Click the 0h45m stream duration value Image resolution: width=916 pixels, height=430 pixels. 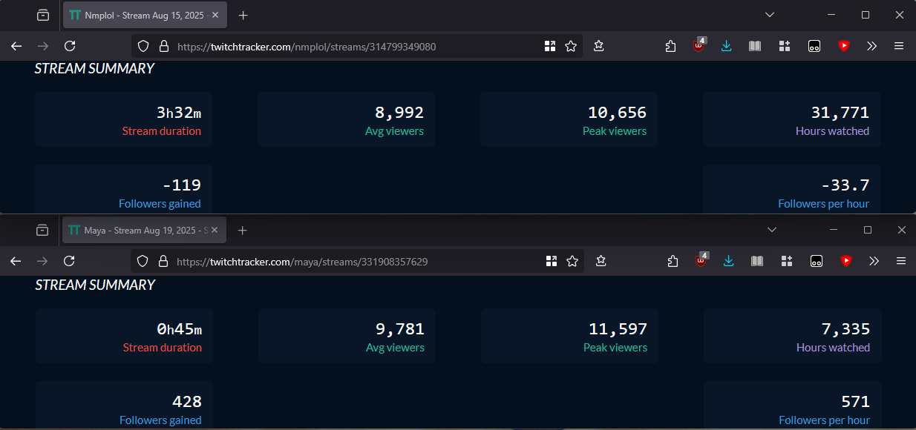tap(180, 329)
